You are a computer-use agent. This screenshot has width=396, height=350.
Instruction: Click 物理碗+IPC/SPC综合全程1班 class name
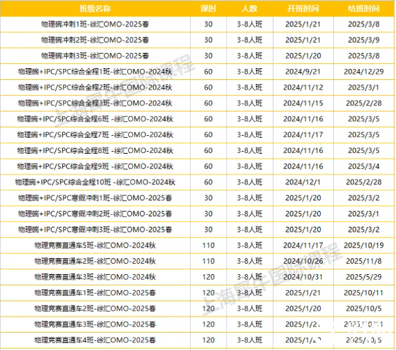[x=95, y=72]
